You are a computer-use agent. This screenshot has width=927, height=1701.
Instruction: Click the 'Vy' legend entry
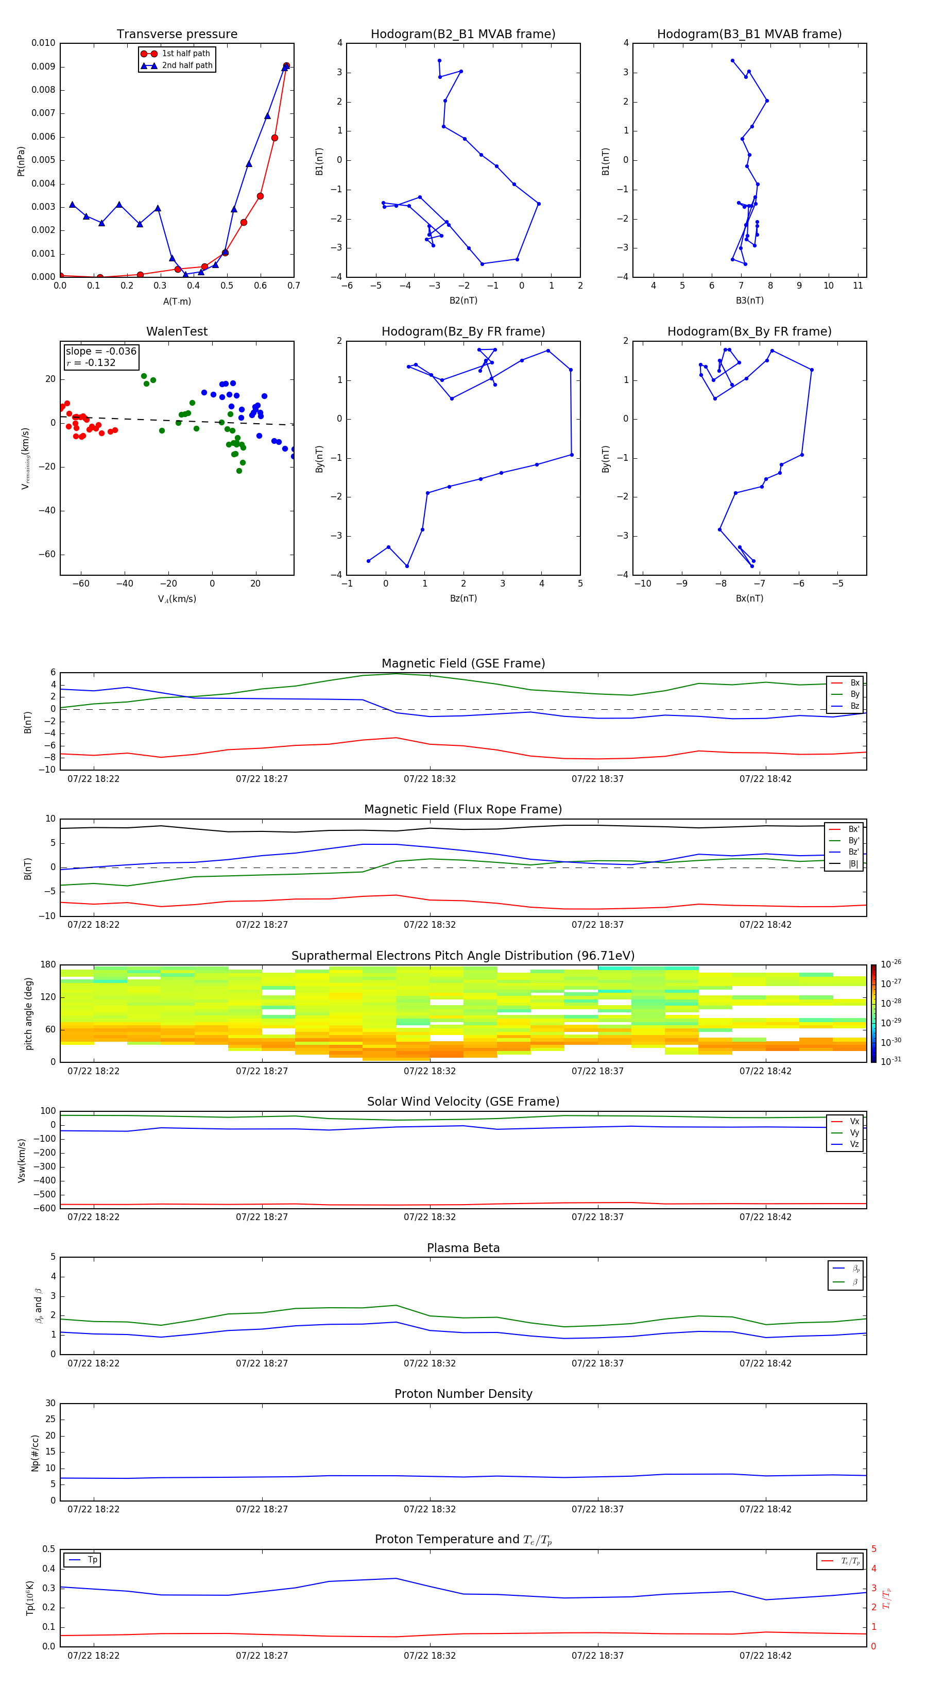pyautogui.click(x=845, y=1132)
